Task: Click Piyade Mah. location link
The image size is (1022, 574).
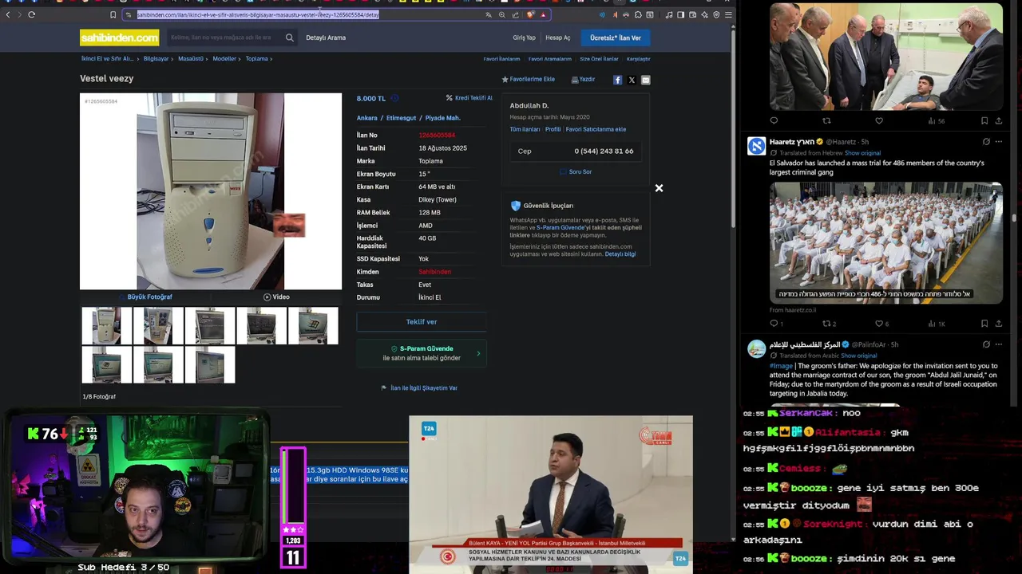Action: point(442,118)
